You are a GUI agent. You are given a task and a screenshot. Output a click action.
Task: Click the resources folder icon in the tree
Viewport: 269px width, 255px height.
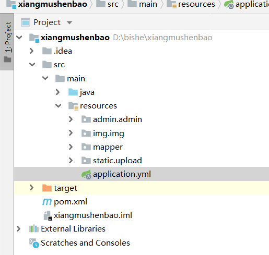[73, 106]
